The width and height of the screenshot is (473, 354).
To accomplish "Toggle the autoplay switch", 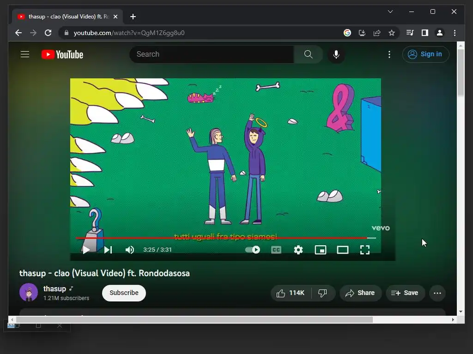I will tap(253, 249).
